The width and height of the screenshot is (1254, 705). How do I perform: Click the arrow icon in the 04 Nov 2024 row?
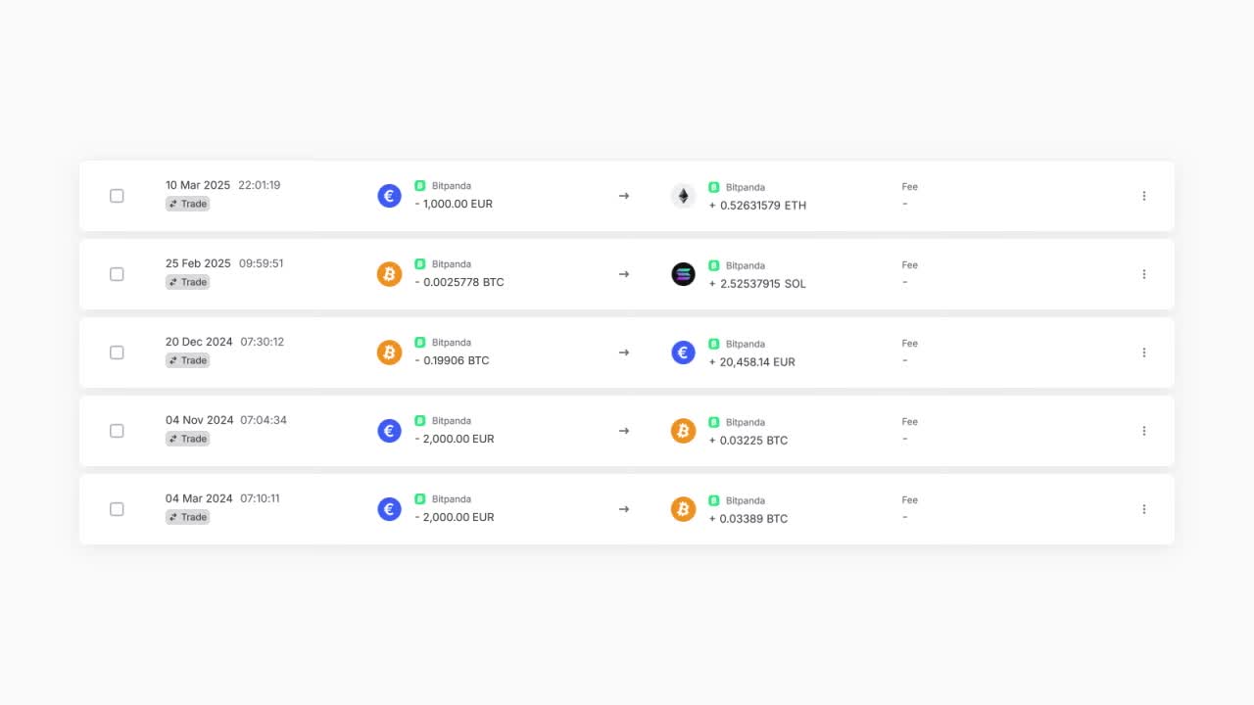coord(624,431)
